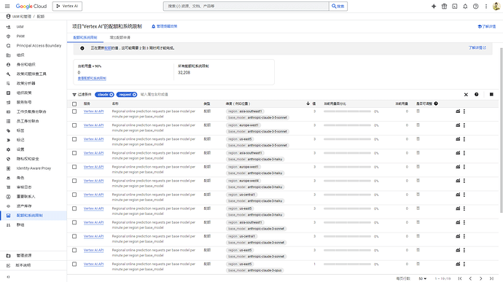Click the 管理提醒政策 link
Viewport: 503px width, 282px height.
tap(165, 26)
